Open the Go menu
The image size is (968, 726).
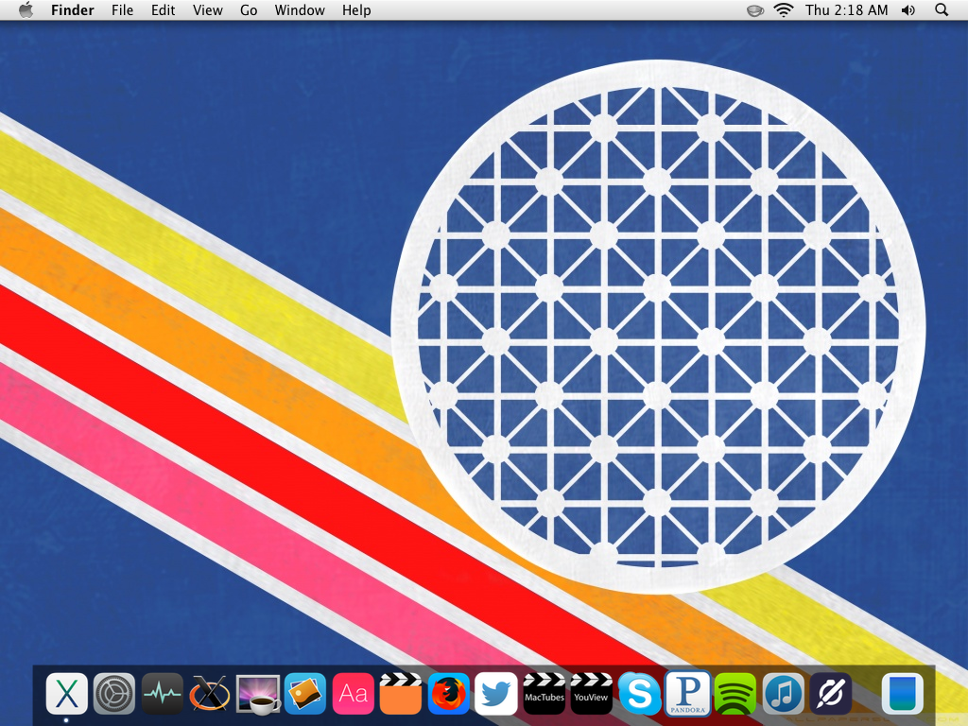249,9
